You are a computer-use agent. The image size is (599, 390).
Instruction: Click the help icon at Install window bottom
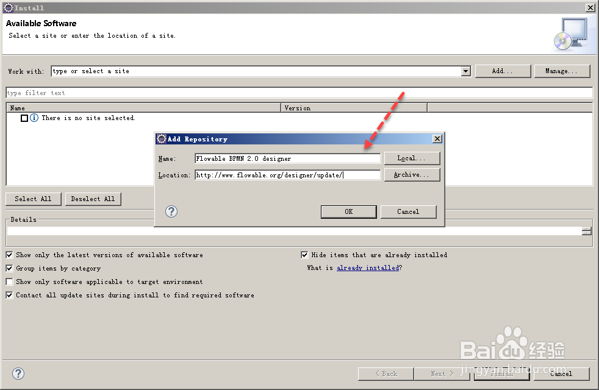[x=18, y=374]
